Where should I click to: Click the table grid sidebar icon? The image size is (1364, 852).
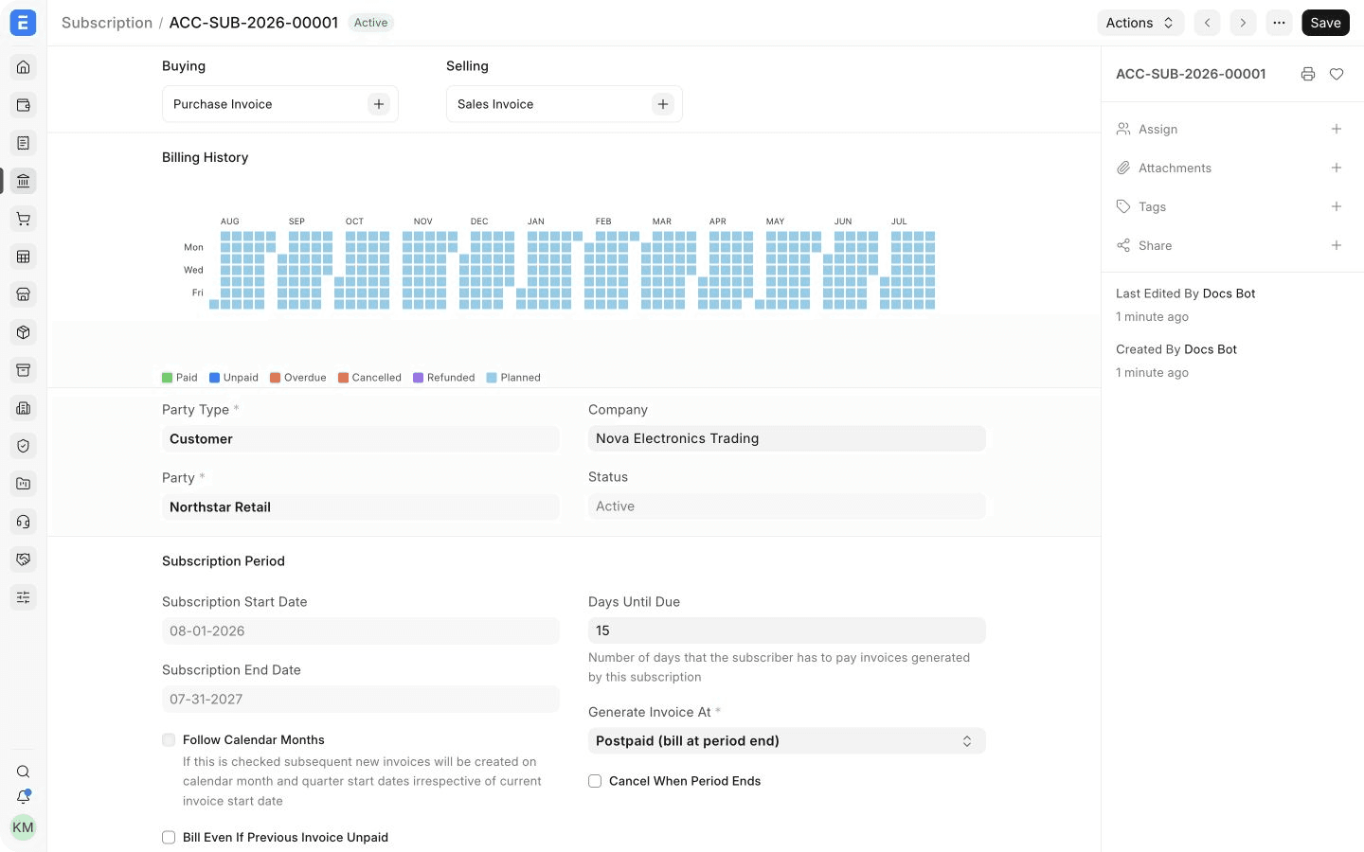point(24,257)
